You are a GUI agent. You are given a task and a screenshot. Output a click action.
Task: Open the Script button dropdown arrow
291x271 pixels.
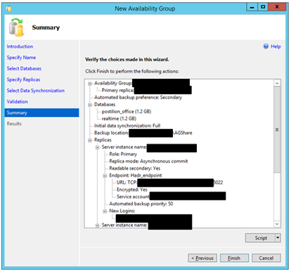coord(278,238)
